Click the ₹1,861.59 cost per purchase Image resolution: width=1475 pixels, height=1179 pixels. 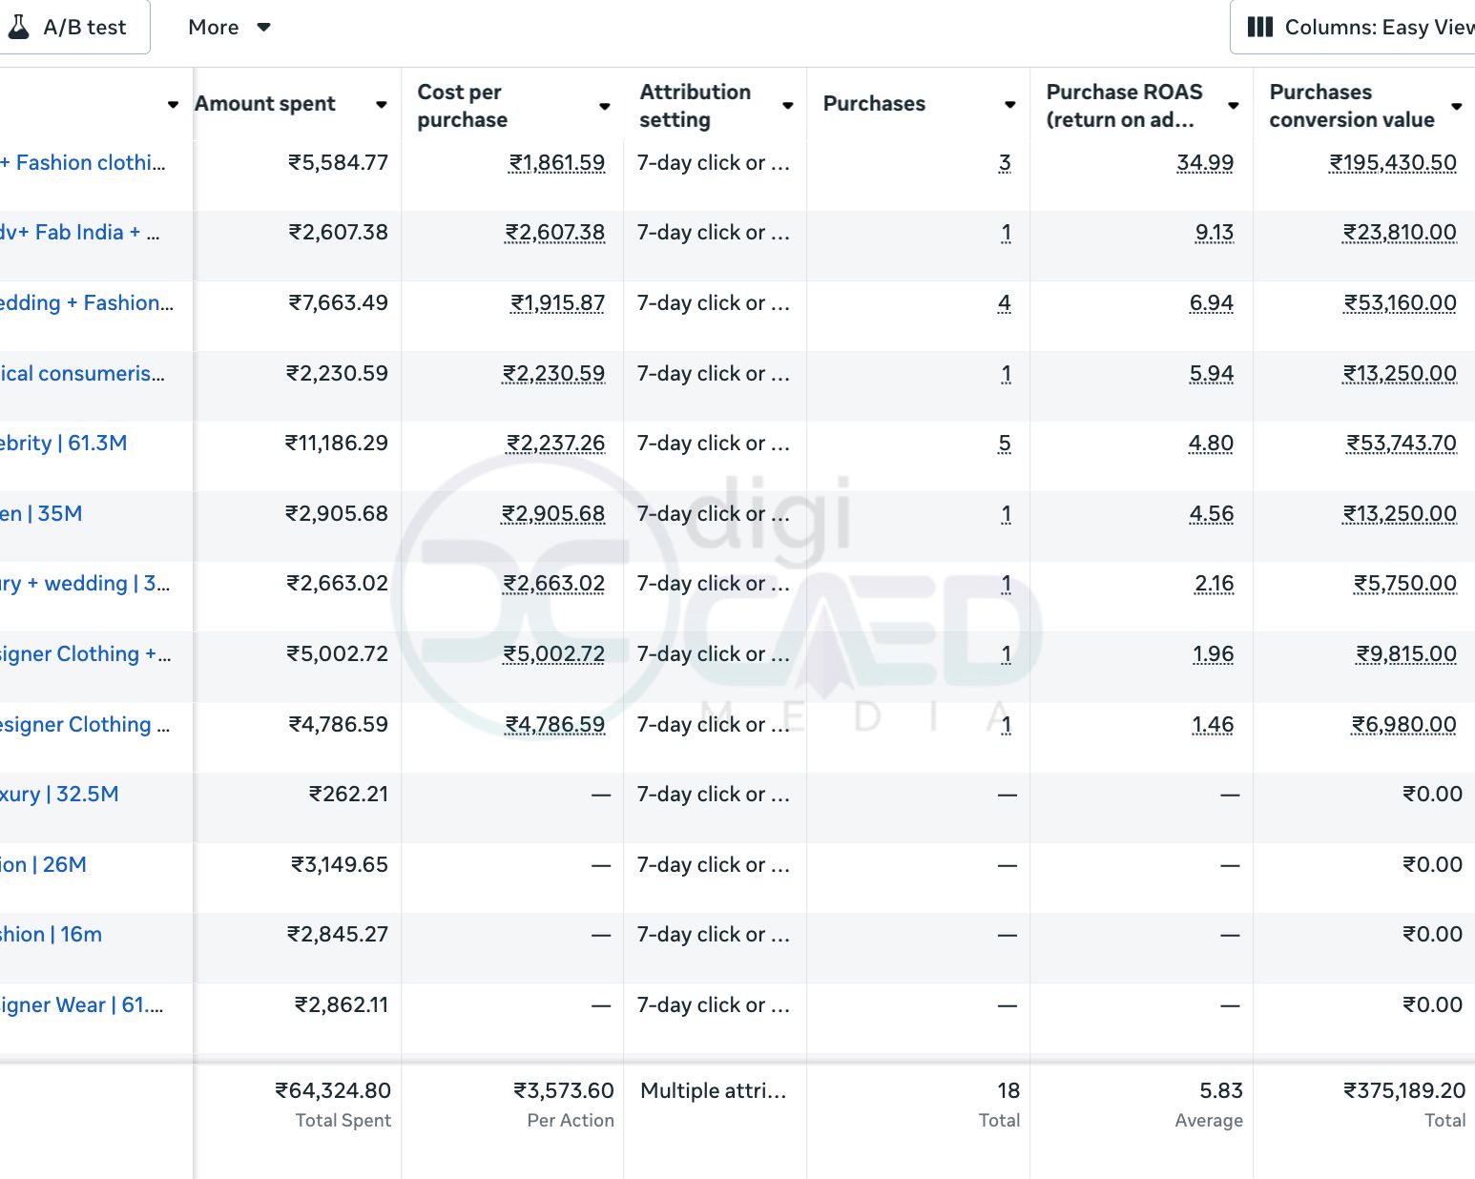[x=557, y=163]
